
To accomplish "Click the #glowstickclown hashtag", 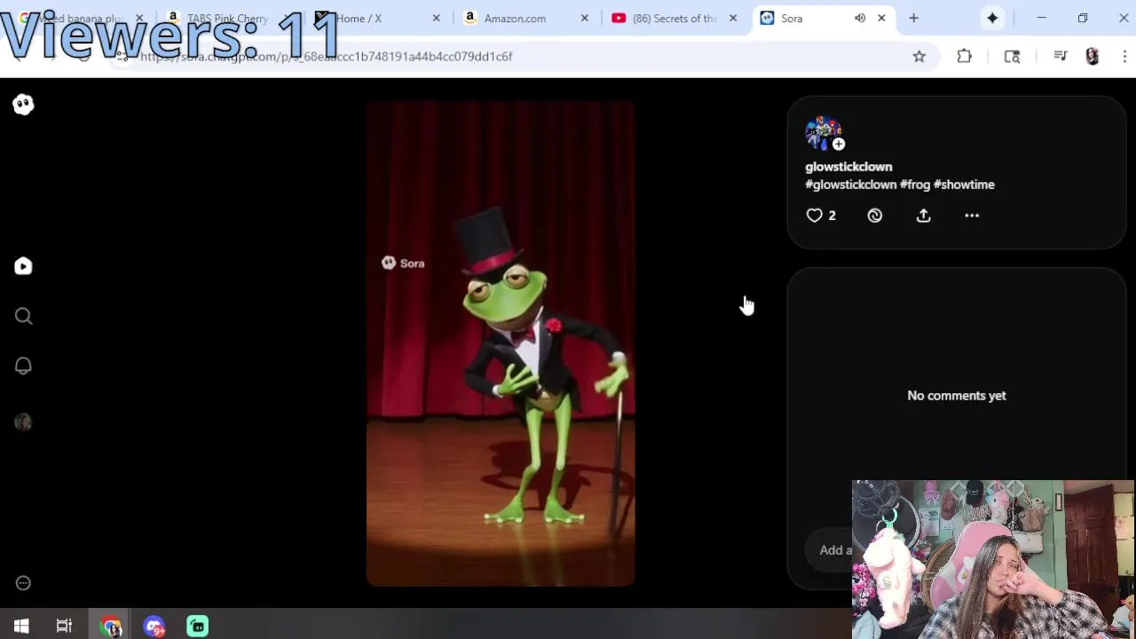I will [850, 185].
